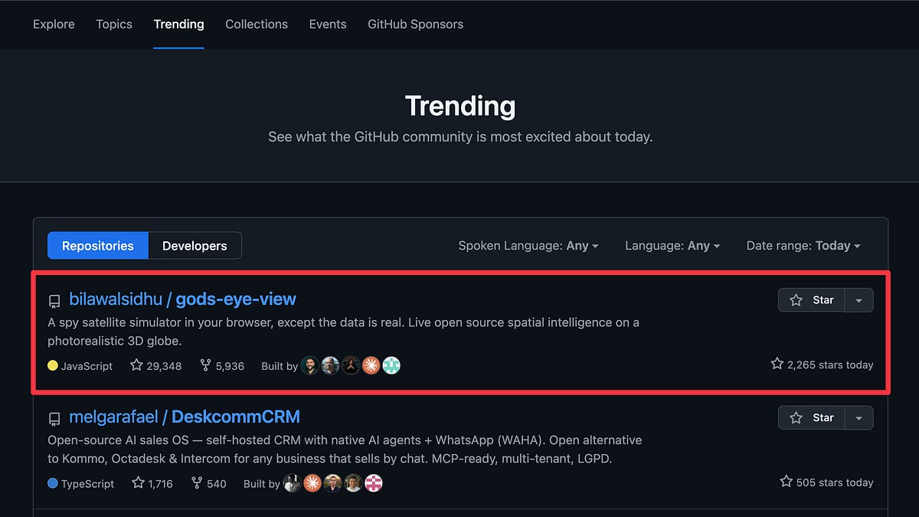Expand star list menu for gods-eye-view

(858, 300)
